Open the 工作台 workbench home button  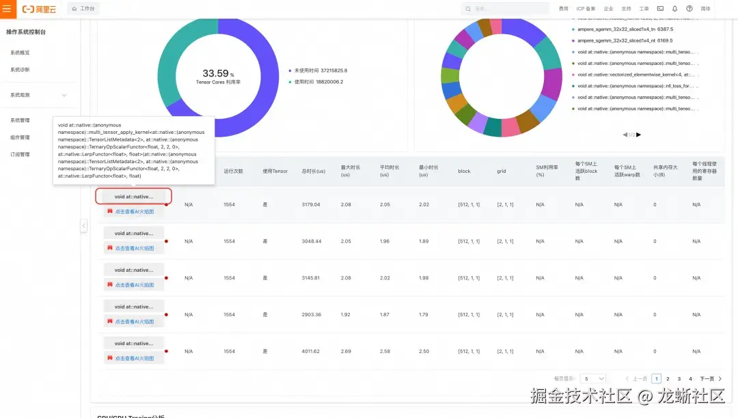(83, 8)
